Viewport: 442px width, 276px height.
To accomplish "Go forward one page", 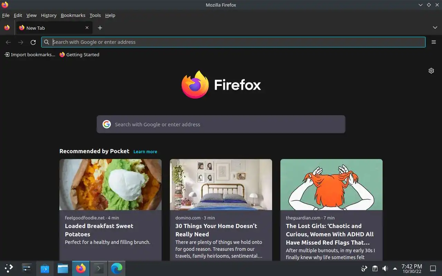I will pyautogui.click(x=21, y=42).
